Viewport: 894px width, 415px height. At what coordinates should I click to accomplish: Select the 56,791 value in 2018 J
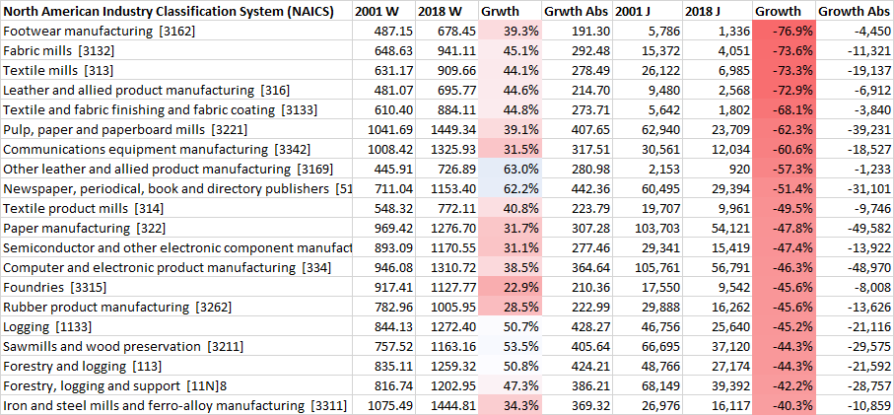718,267
